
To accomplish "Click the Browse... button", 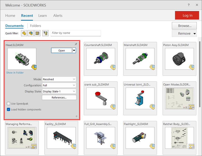I will 184,26.
